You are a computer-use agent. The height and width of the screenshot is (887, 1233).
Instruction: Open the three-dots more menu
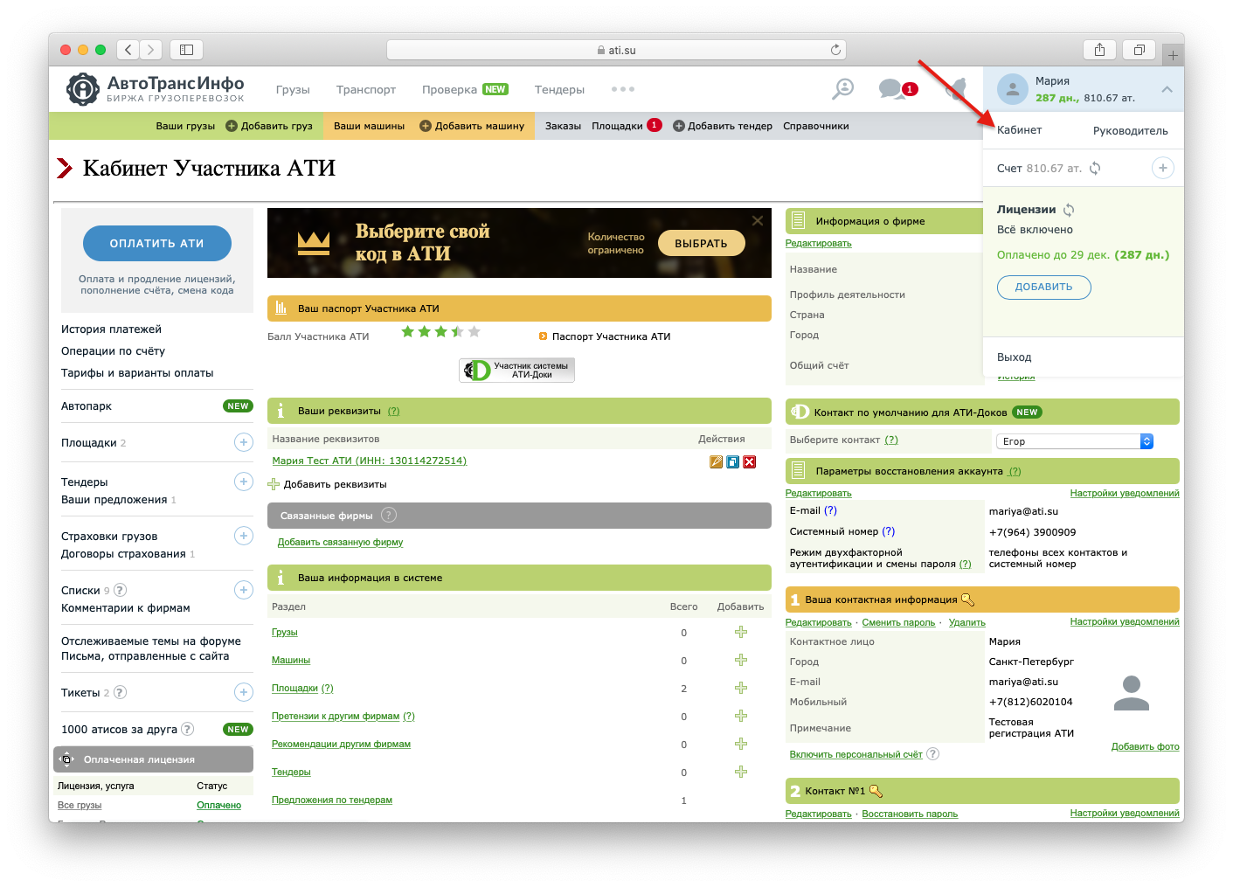point(623,89)
